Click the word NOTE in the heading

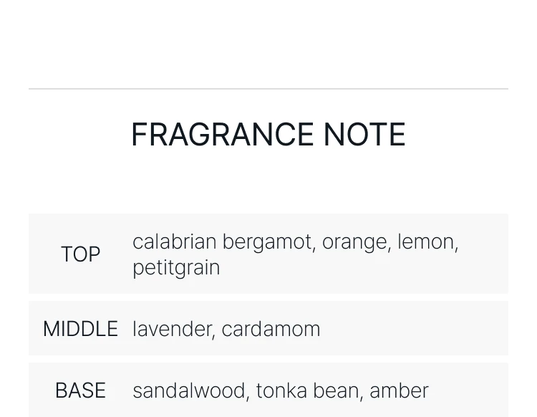click(x=364, y=135)
